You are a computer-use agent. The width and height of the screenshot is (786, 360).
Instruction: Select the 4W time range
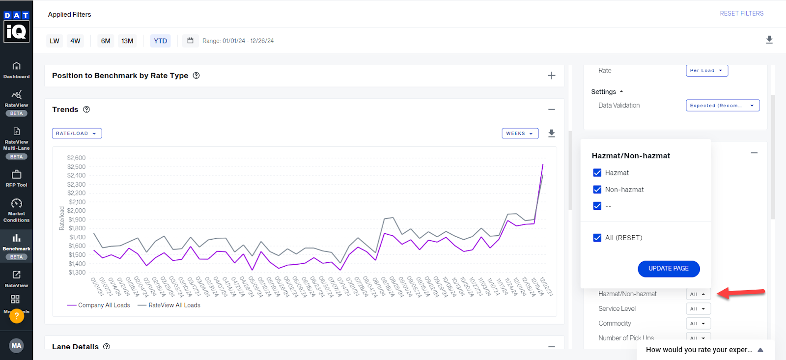coord(75,41)
